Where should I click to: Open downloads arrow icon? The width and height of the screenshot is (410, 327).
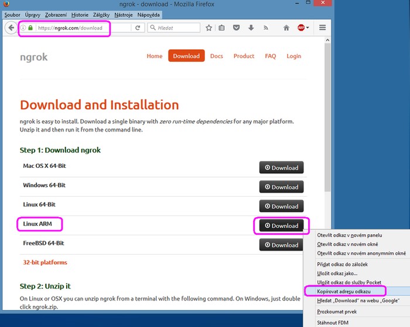pos(251,28)
